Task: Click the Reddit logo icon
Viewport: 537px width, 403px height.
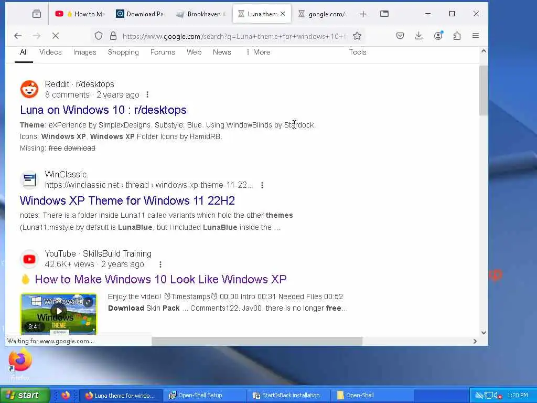Action: click(29, 89)
